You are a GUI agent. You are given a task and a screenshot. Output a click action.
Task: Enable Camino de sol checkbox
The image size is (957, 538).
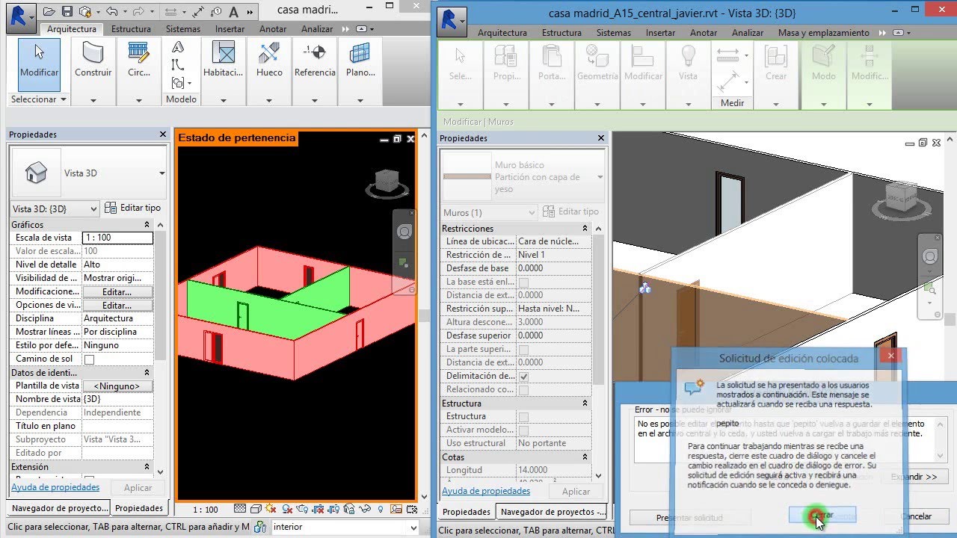89,359
